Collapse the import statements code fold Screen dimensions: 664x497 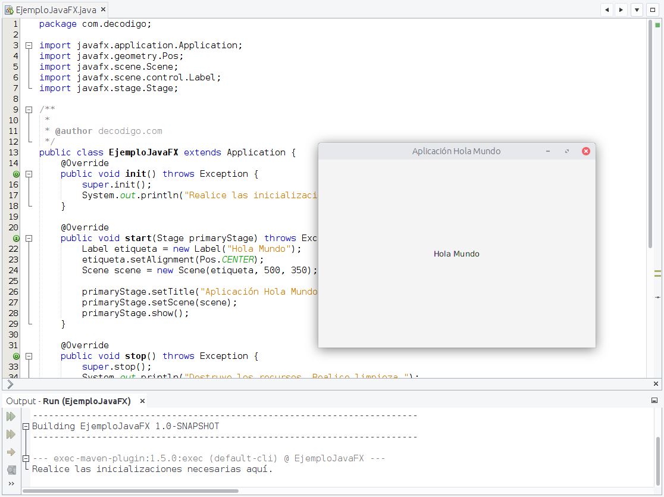pos(29,45)
